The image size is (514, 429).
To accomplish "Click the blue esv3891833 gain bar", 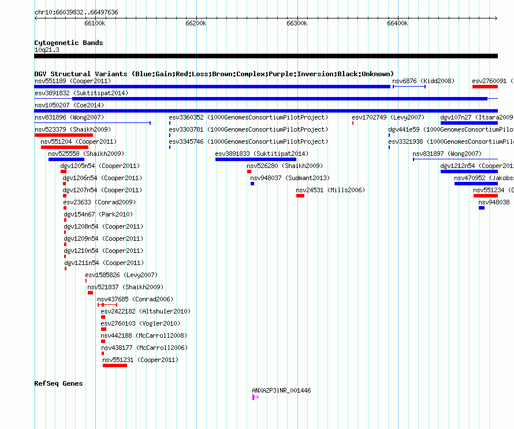I will 256,159.
